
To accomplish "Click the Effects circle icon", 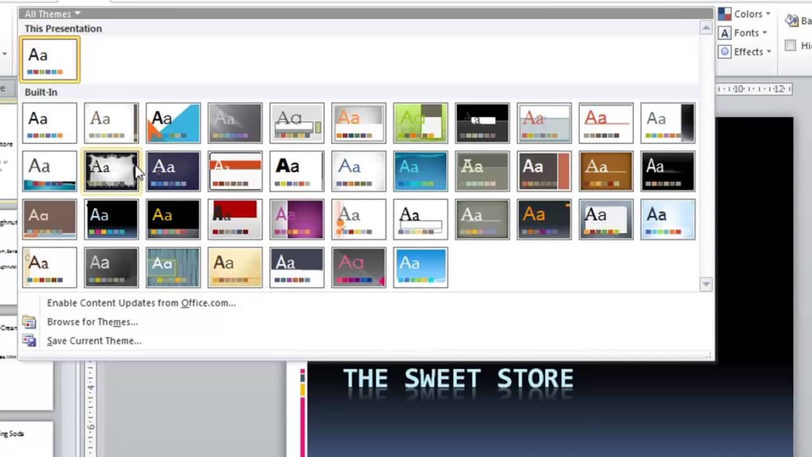I will pos(725,52).
